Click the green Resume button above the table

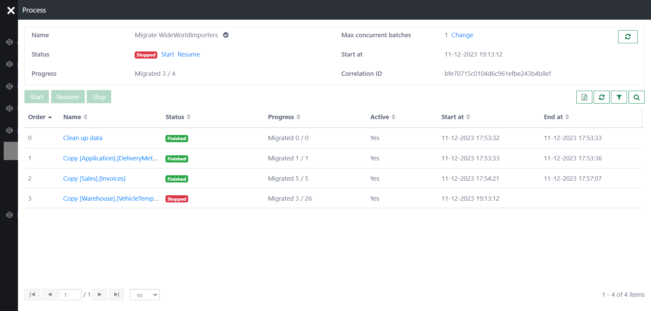coord(68,97)
